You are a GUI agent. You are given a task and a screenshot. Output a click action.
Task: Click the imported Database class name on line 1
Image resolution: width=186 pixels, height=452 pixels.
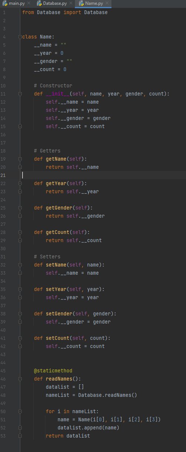click(96, 13)
